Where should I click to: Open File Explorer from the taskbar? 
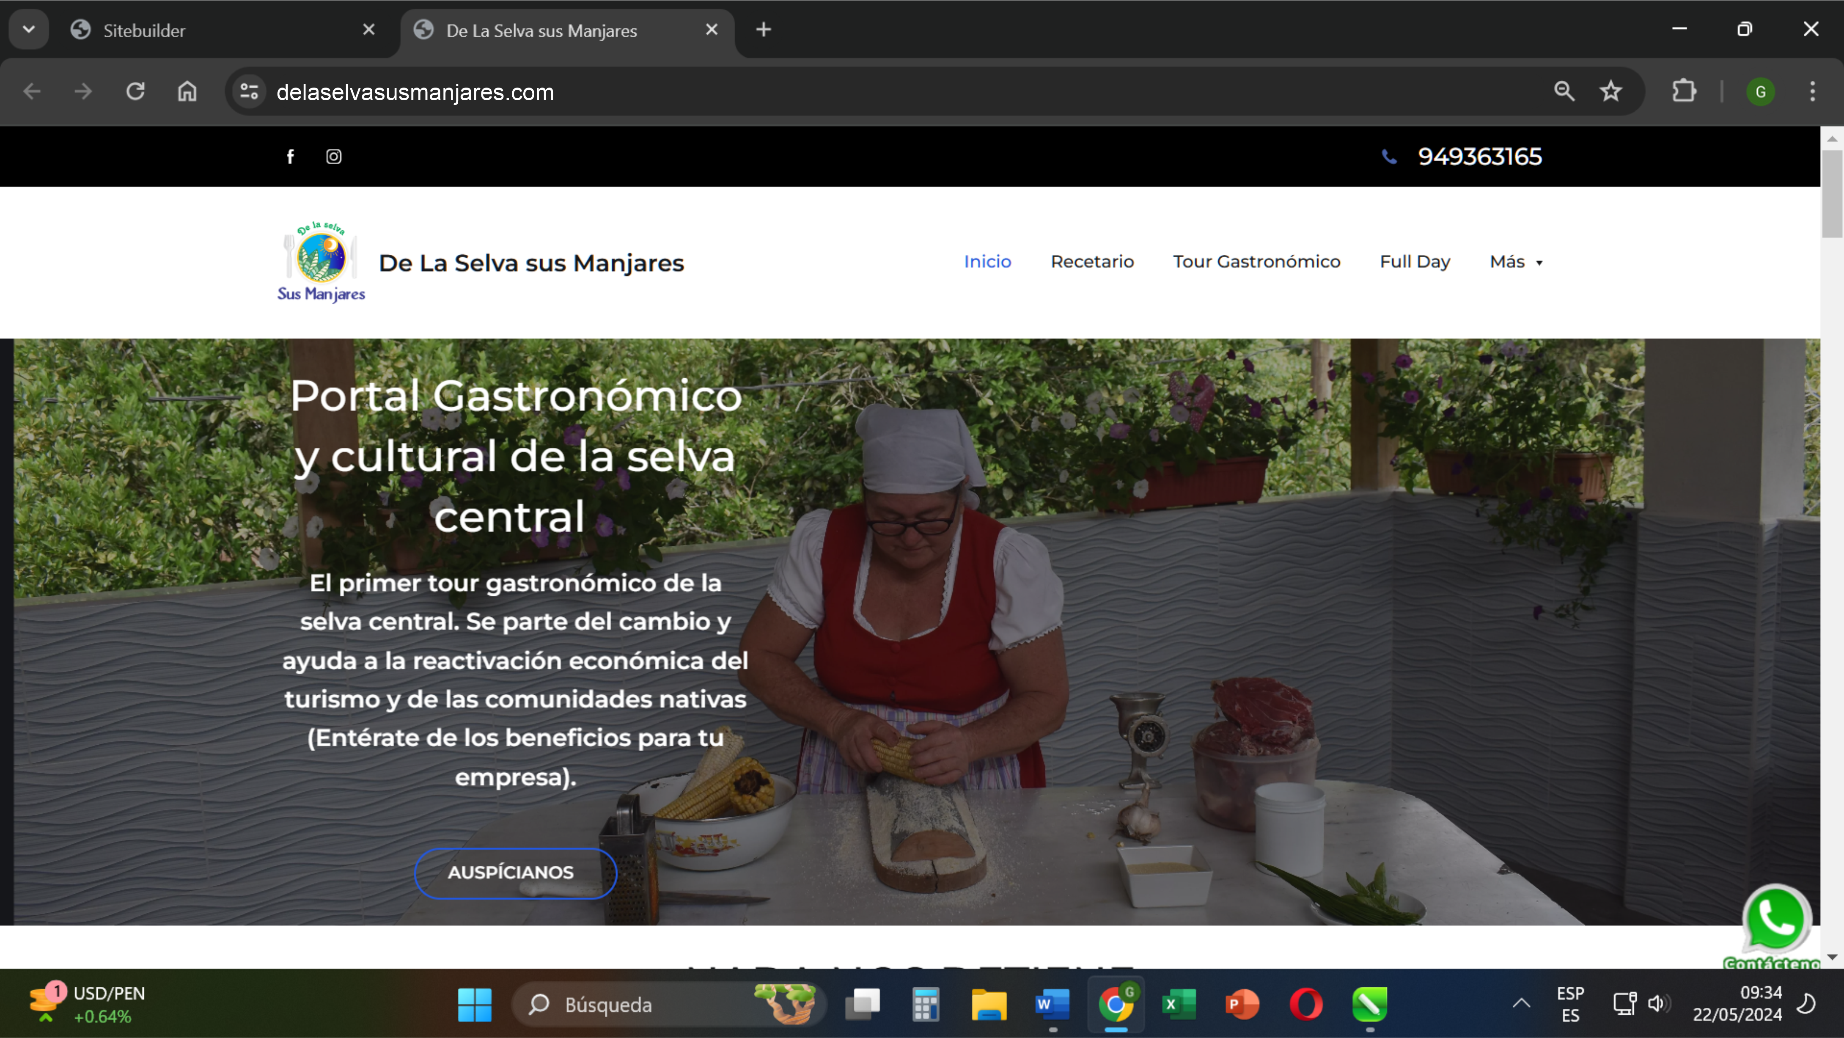989,1004
